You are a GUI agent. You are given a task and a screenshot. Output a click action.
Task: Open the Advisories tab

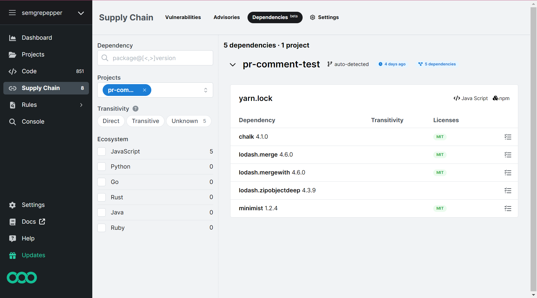(227, 17)
